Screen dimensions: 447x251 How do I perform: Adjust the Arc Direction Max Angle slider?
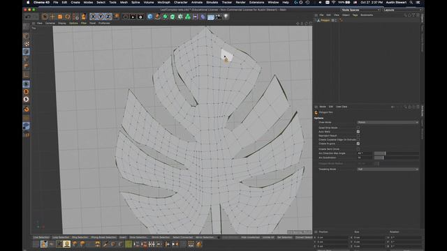click(x=396, y=153)
